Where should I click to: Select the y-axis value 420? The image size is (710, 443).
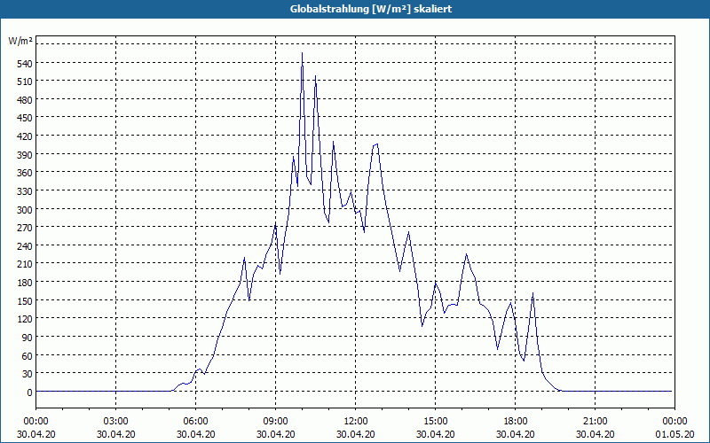pyautogui.click(x=25, y=136)
